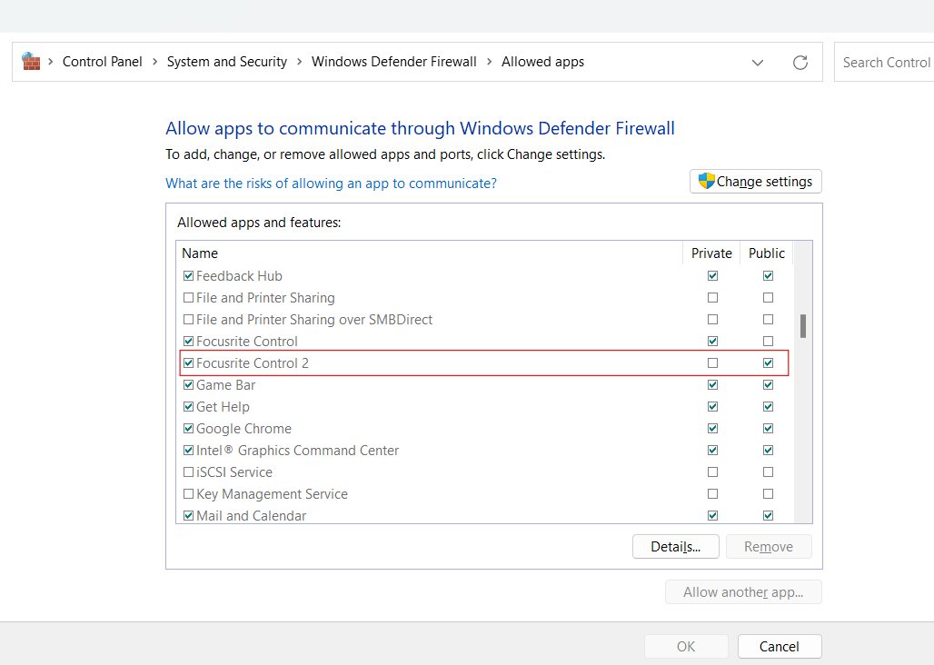Viewport: 934px width, 665px height.
Task: Expand chevron before Control Panel breadcrumb
Action: [51, 62]
